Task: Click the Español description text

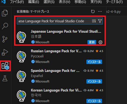Action: pos(37,76)
